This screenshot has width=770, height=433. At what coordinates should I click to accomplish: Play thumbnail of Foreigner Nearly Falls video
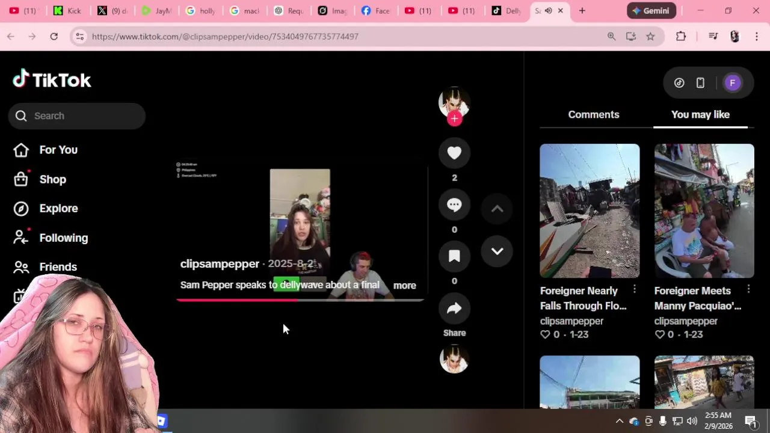pyautogui.click(x=590, y=210)
